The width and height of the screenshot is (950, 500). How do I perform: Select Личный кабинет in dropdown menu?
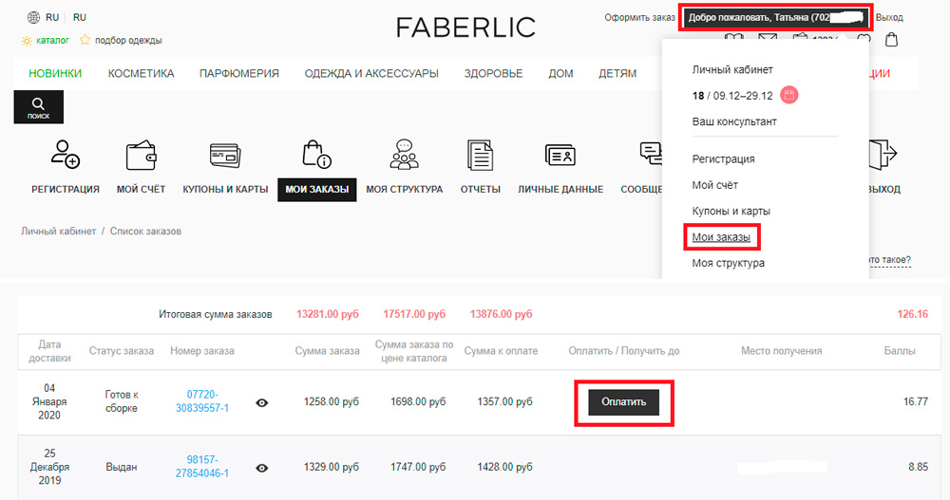point(732,69)
